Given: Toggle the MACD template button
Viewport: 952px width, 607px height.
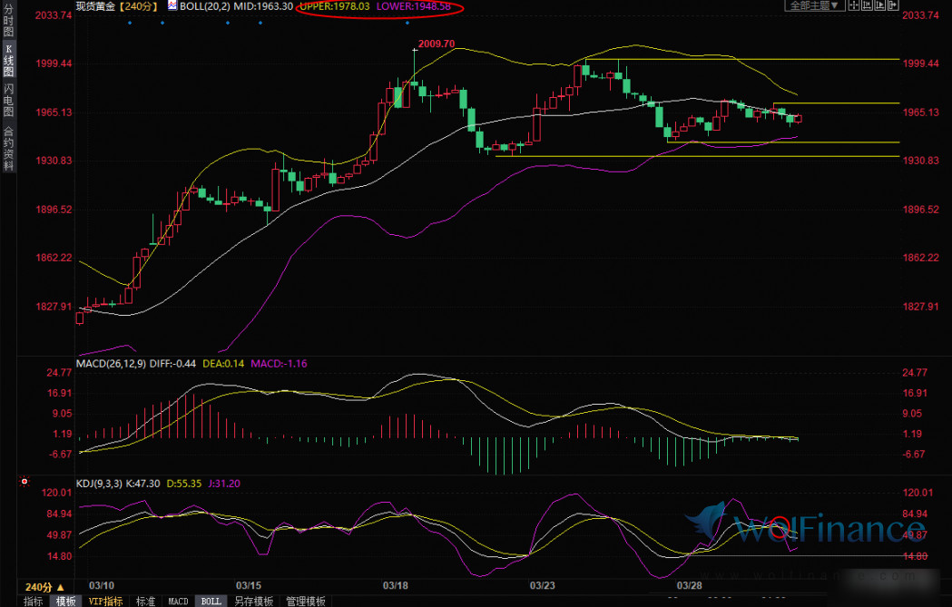Looking at the screenshot, I should click(178, 601).
